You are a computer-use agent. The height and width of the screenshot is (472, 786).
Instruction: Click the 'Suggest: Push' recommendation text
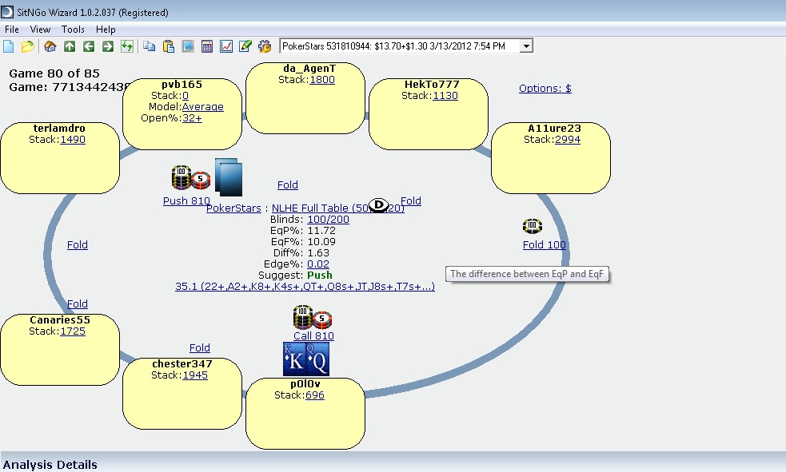click(x=295, y=276)
